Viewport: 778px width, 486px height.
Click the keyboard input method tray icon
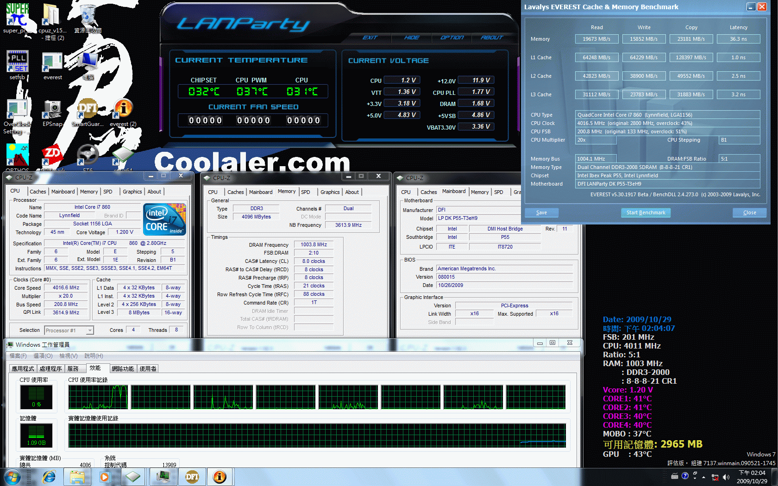click(x=675, y=476)
